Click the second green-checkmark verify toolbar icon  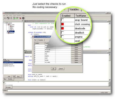click(x=17, y=18)
